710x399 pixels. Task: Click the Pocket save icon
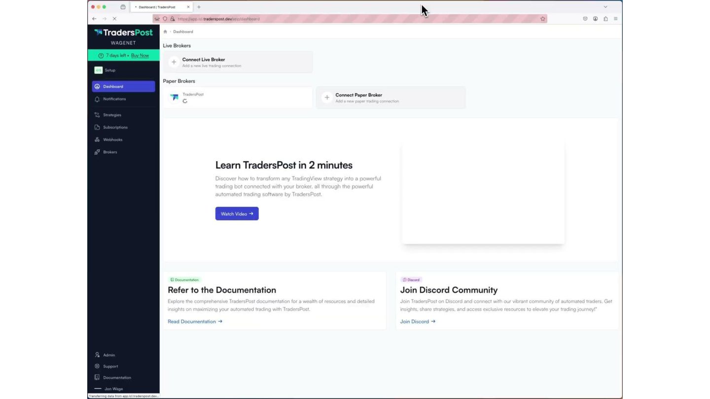pos(585,19)
